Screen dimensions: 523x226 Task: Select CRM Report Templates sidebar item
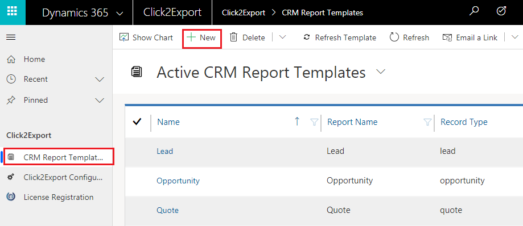pyautogui.click(x=59, y=157)
